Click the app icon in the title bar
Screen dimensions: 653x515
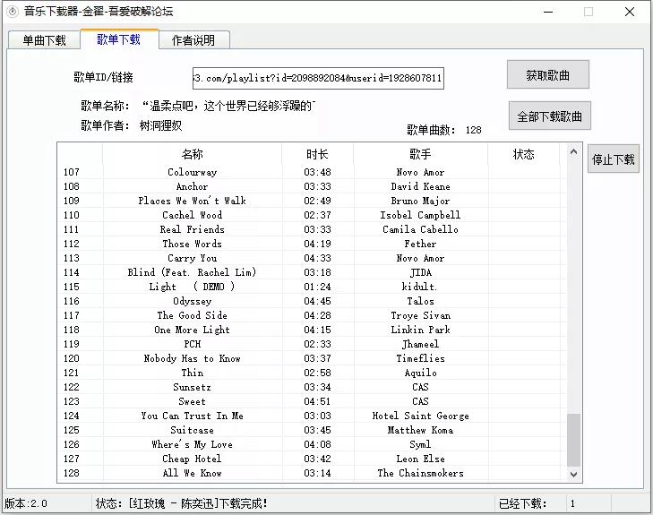[x=13, y=12]
